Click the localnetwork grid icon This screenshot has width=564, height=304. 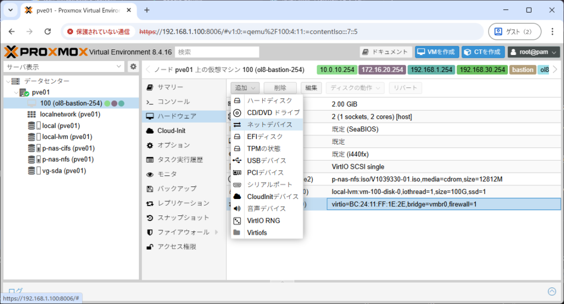(x=31, y=114)
